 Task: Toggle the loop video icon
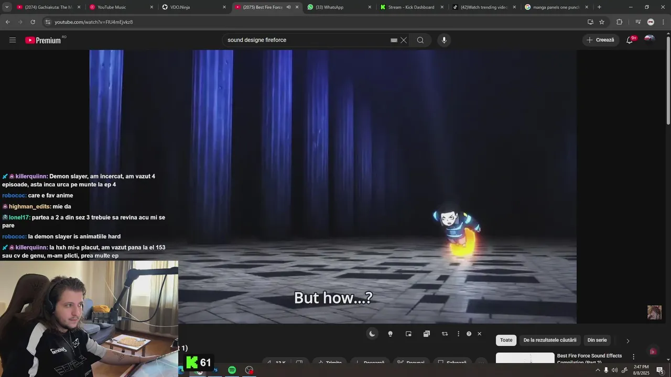(445, 334)
